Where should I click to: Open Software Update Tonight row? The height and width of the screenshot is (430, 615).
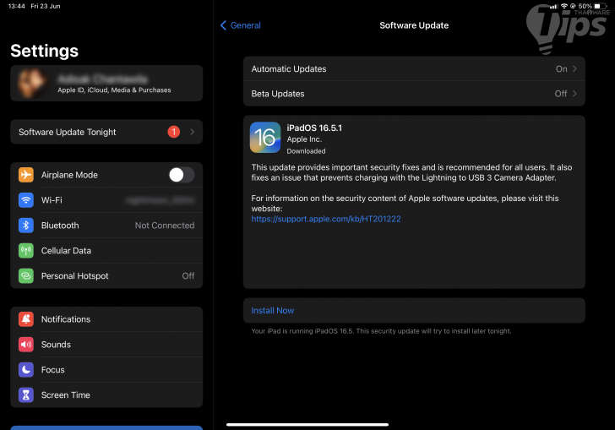click(x=106, y=132)
